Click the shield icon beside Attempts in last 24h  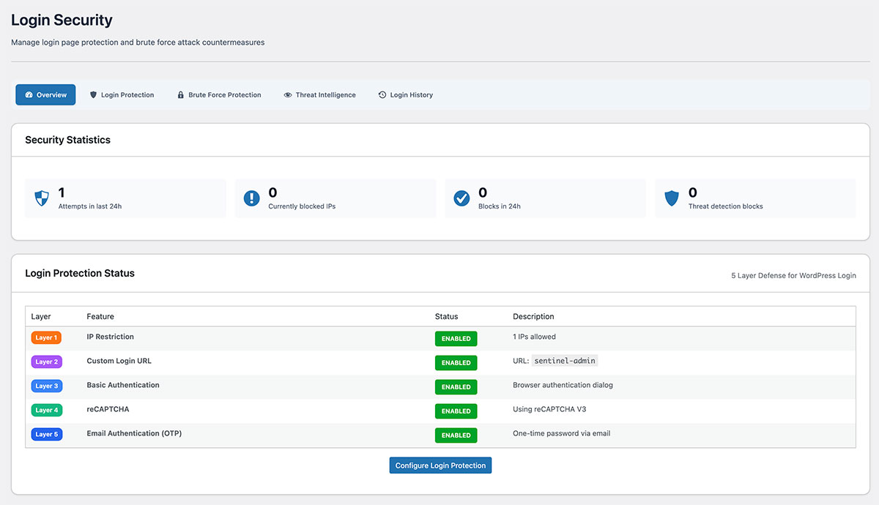coord(42,198)
